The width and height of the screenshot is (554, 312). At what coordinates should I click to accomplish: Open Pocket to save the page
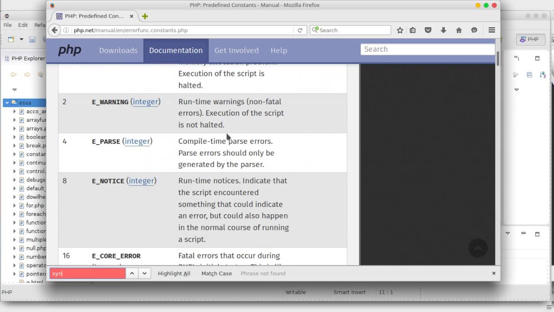428,30
